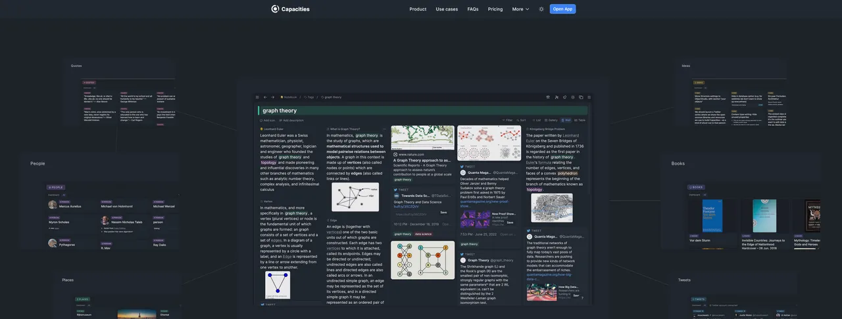Switch to the List view

537,121
